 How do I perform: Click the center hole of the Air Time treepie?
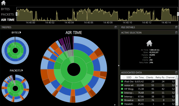(74, 69)
